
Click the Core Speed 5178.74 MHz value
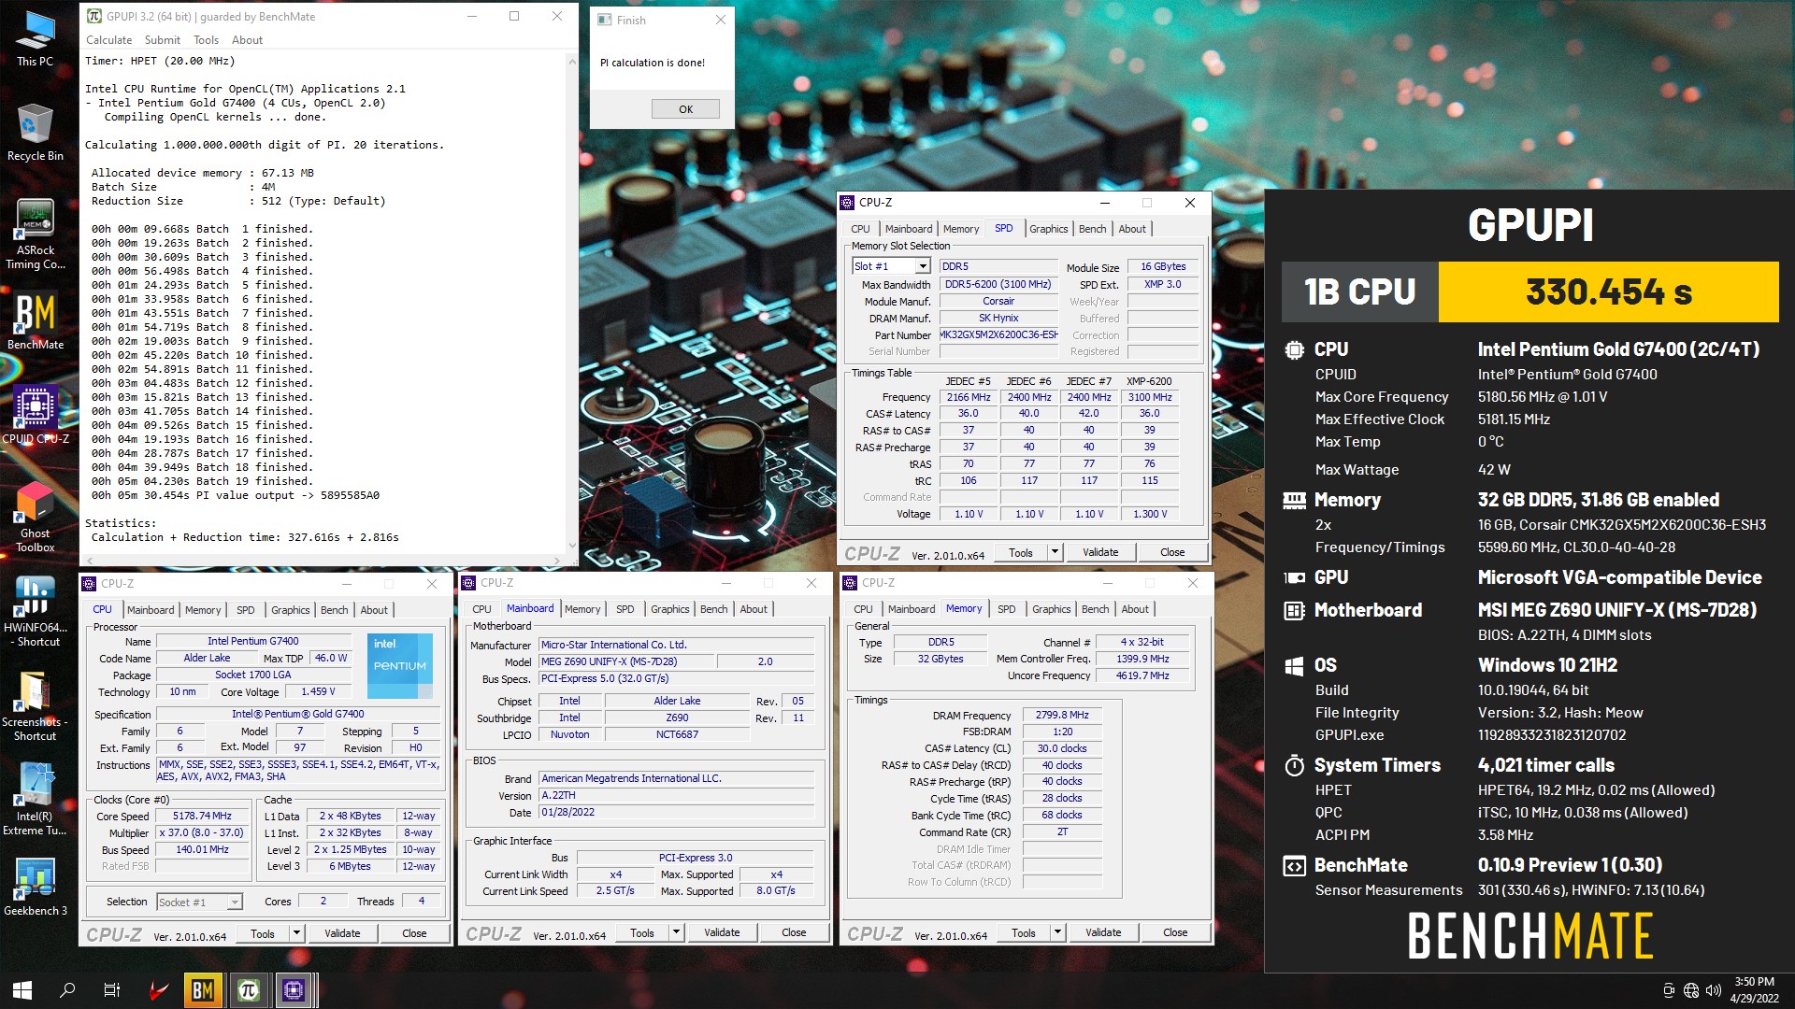[x=203, y=816]
